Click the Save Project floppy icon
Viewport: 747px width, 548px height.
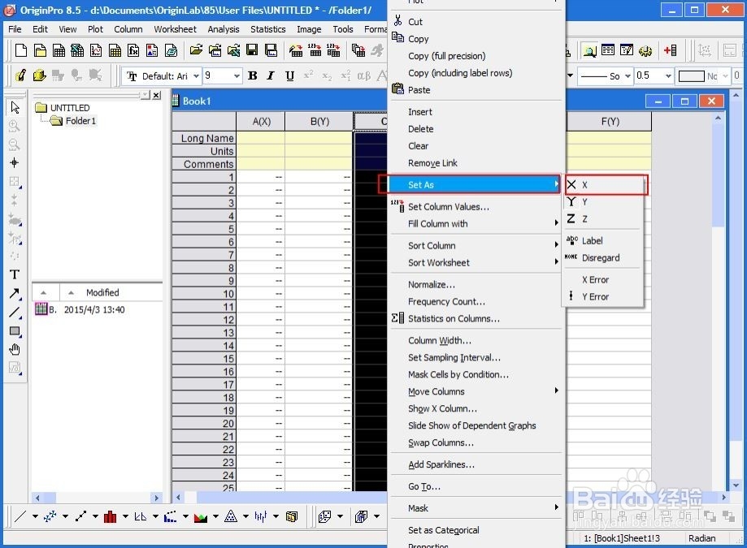[252, 50]
